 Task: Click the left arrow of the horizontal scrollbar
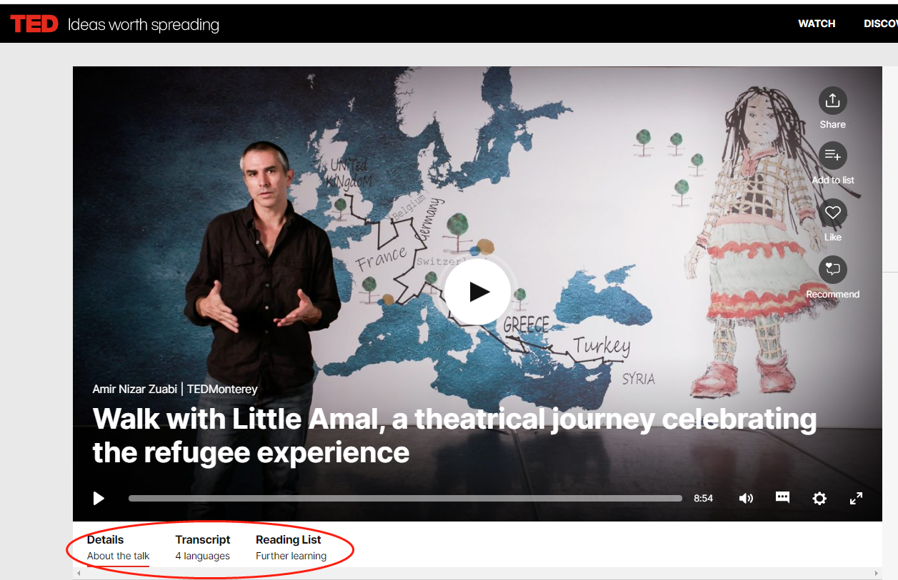[77, 573]
